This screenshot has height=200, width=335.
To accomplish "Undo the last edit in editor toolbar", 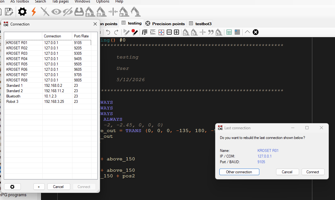I will tap(108, 32).
